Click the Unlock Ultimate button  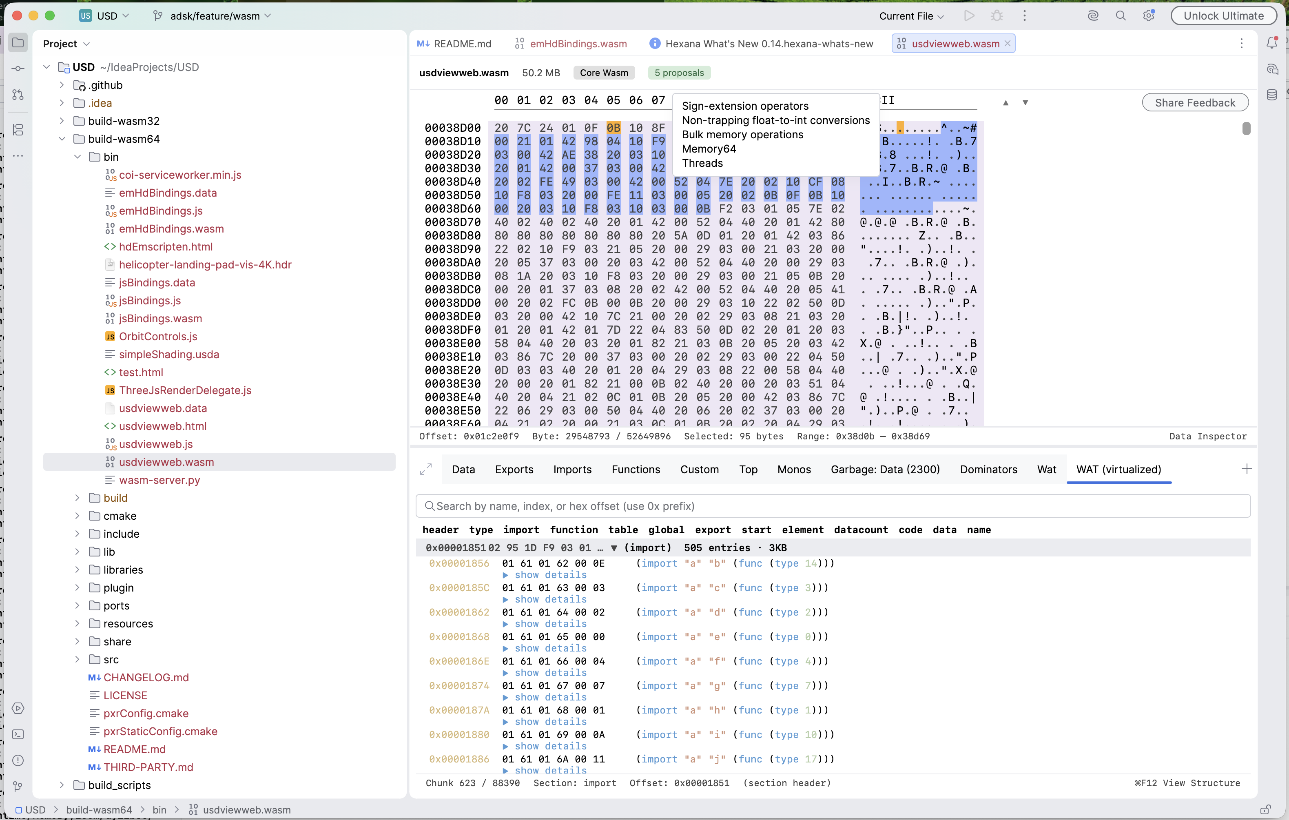tap(1223, 16)
